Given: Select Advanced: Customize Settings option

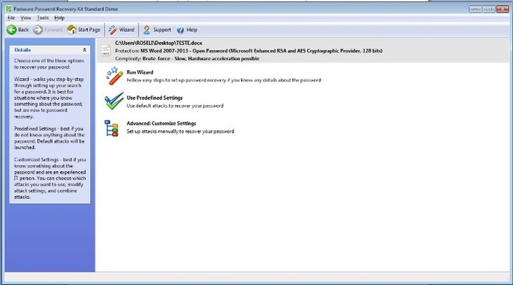Looking at the screenshot, I should 161,123.
